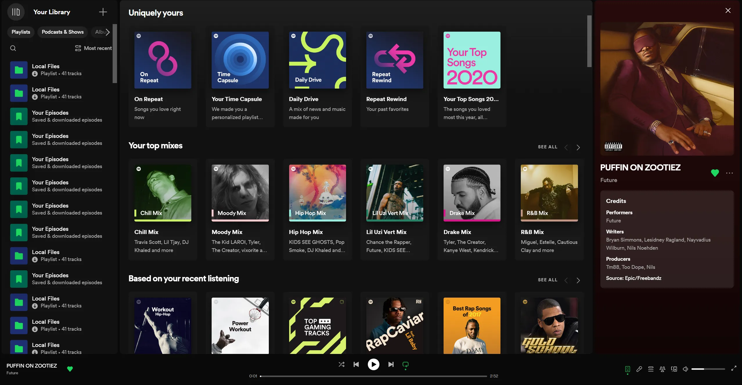Open the Connect to a device panel
Screen dimensions: 742x385
click(x=674, y=369)
